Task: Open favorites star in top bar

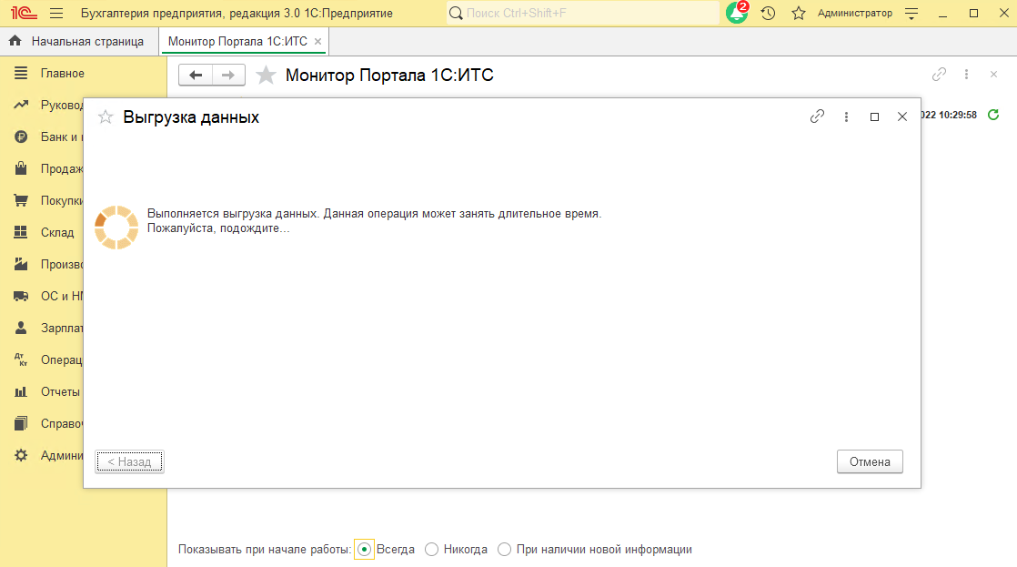Action: (x=799, y=14)
